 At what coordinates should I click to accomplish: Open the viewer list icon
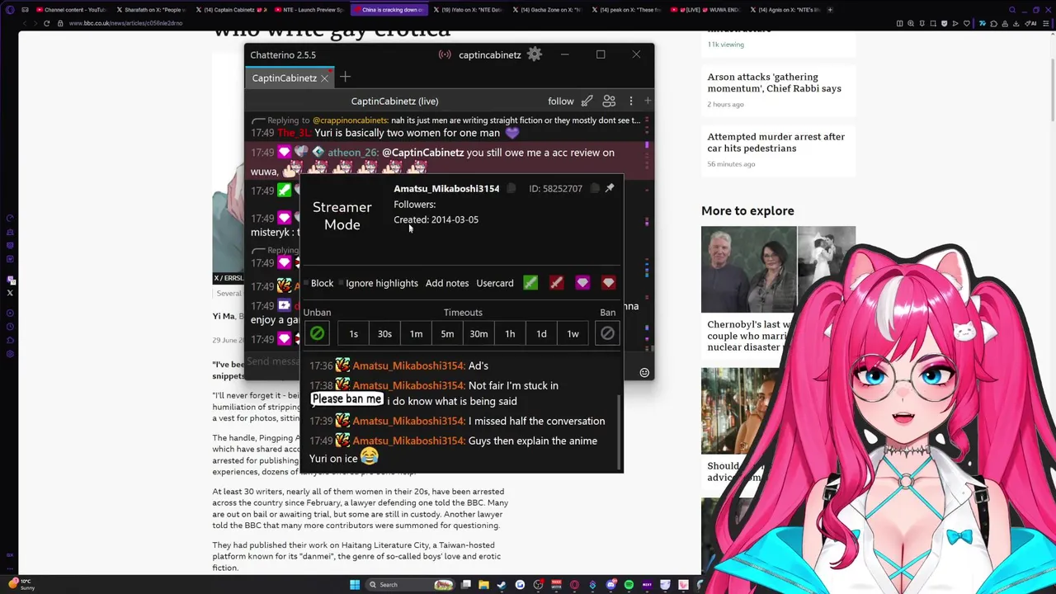609,101
